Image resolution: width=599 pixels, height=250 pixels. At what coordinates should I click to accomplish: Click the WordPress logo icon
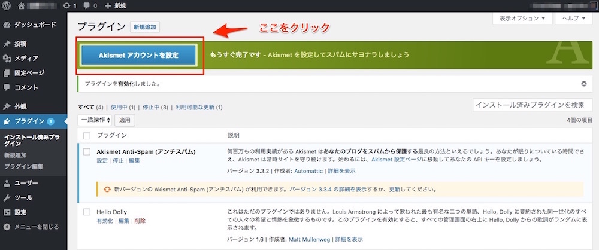[x=7, y=6]
